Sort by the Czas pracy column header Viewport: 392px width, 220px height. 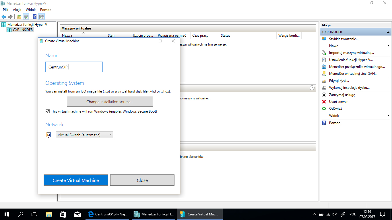click(x=205, y=36)
